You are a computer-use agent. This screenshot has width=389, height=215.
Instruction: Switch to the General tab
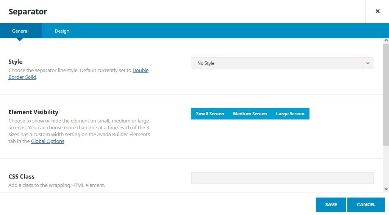(20, 31)
